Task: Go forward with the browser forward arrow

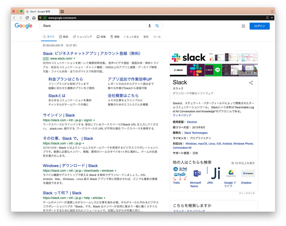Action: 21,18
